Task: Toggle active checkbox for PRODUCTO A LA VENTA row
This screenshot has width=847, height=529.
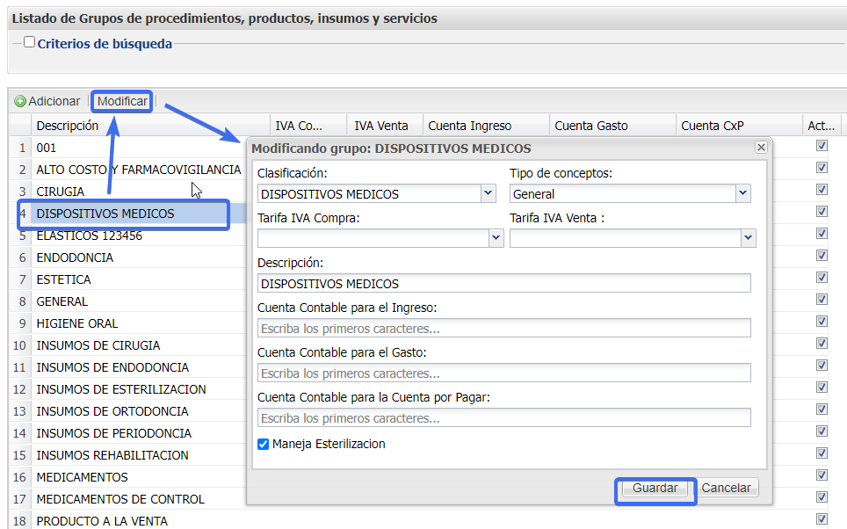Action: click(x=822, y=519)
